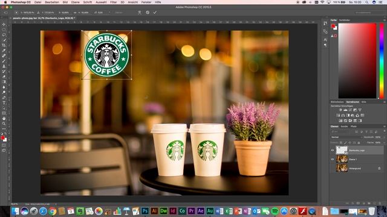Image resolution: width=387 pixels, height=217 pixels.
Task: Cancel transform with the circle-slash icon
Action: click(148, 12)
